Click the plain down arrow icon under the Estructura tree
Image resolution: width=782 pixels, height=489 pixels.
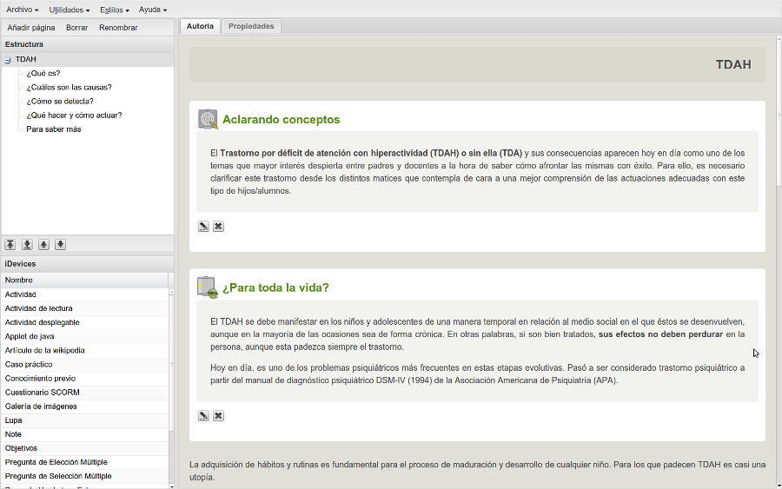coord(60,245)
